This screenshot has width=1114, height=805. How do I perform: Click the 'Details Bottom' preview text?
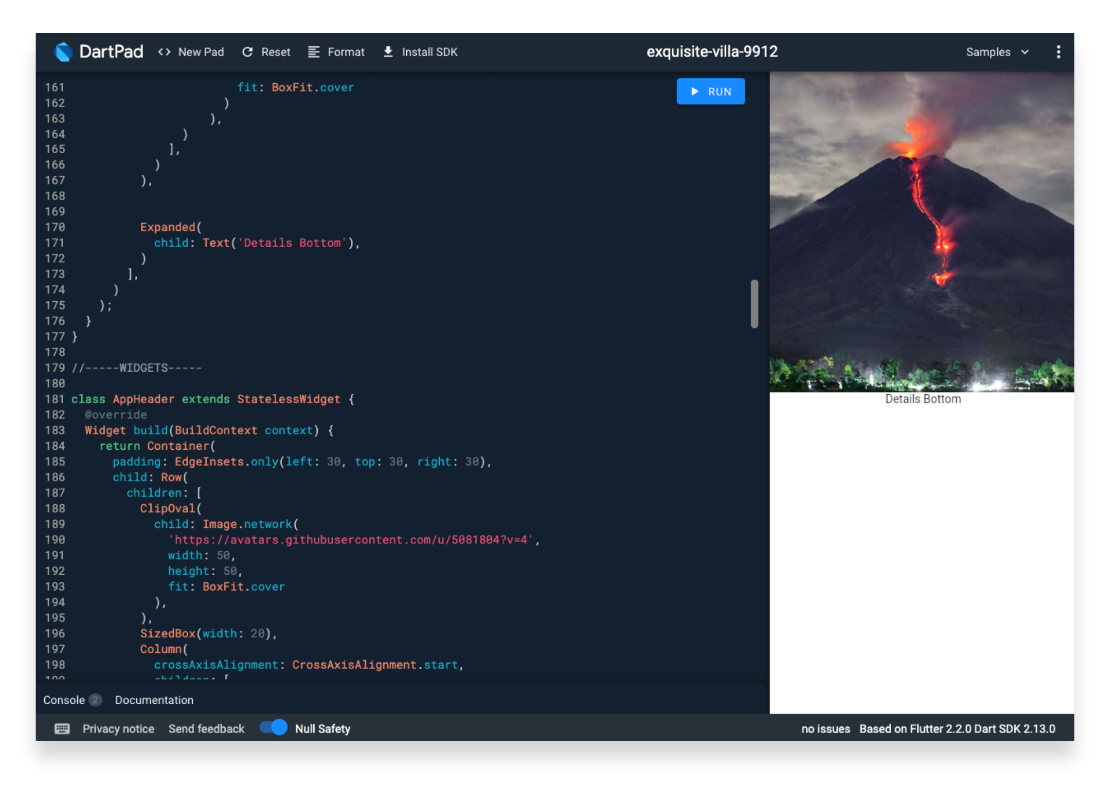(x=923, y=399)
